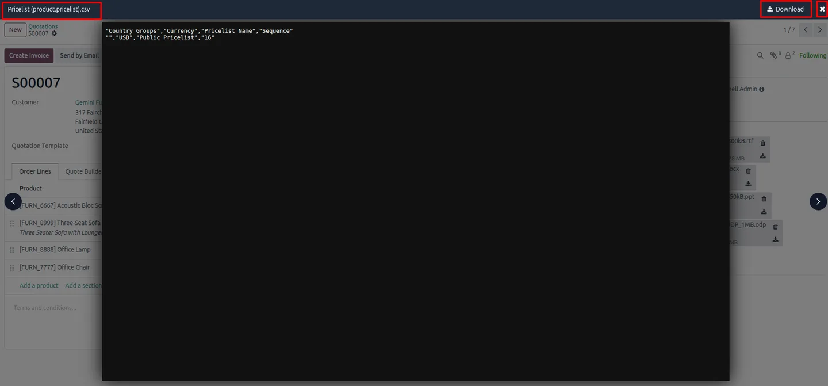Click the Quotation Template label
This screenshot has width=828, height=386.
coord(40,146)
